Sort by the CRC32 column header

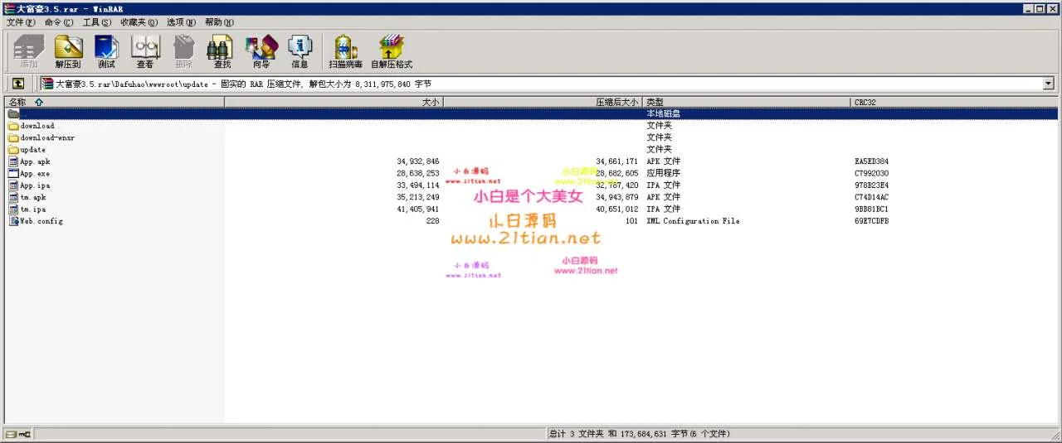coord(865,102)
